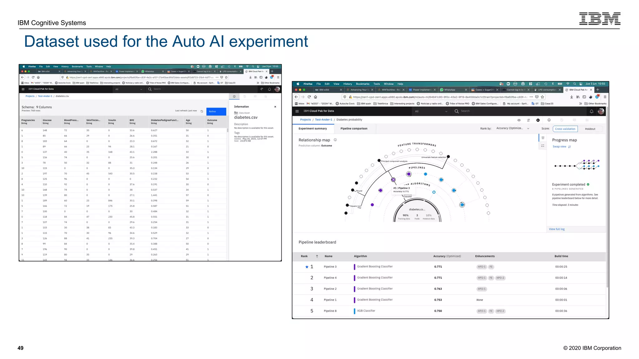Open View full log link
The height and width of the screenshot is (359, 639).
[x=557, y=229]
